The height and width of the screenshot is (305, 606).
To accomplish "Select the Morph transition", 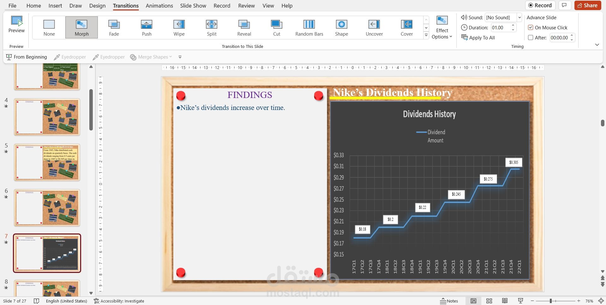I will 81,28.
